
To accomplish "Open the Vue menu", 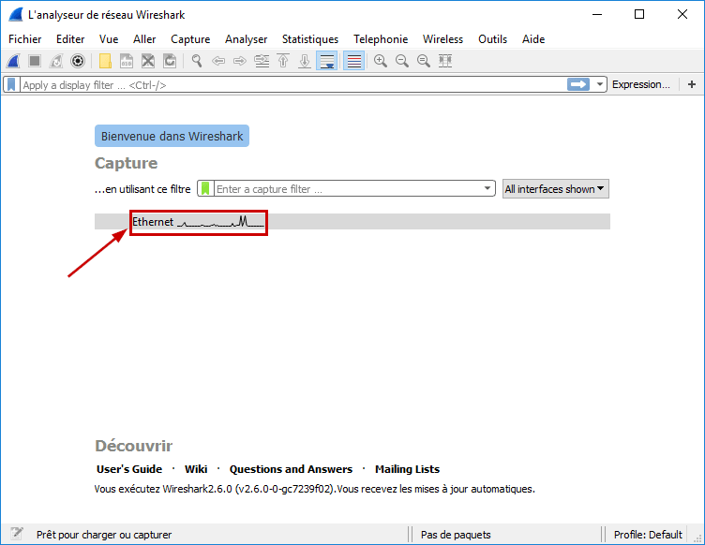I will 109,39.
